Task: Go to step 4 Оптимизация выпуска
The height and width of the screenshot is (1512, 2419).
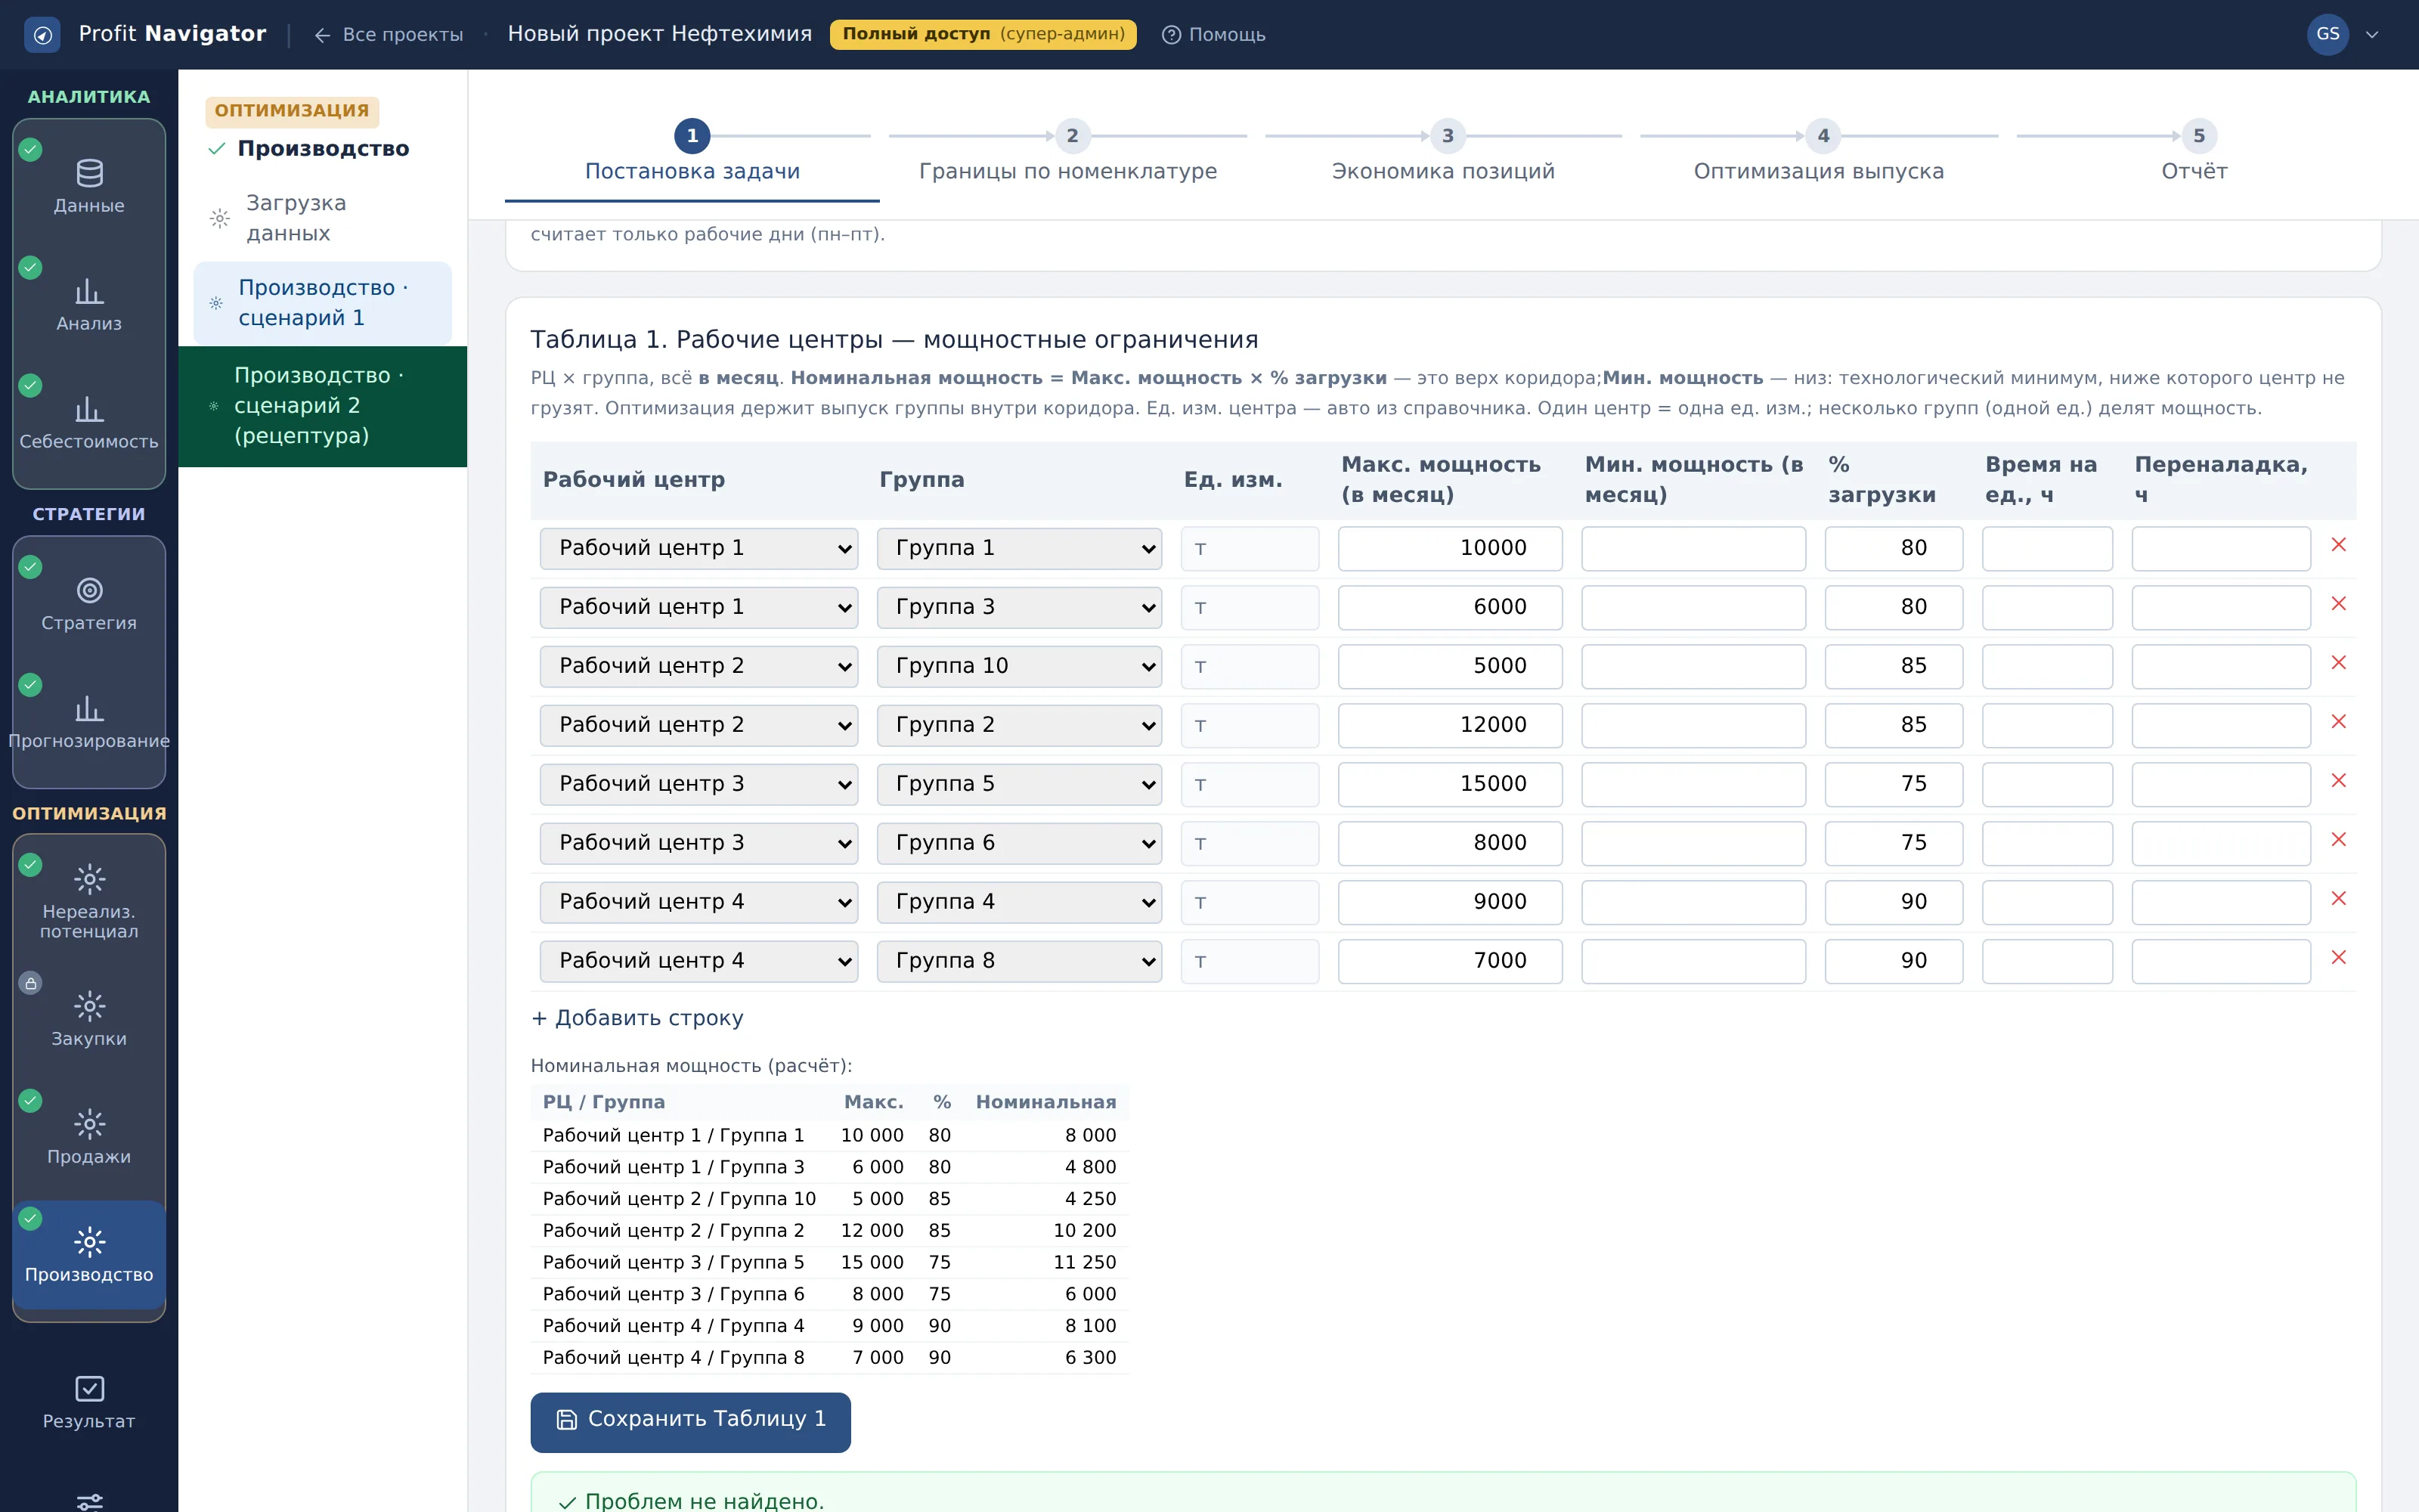Action: 1818,153
